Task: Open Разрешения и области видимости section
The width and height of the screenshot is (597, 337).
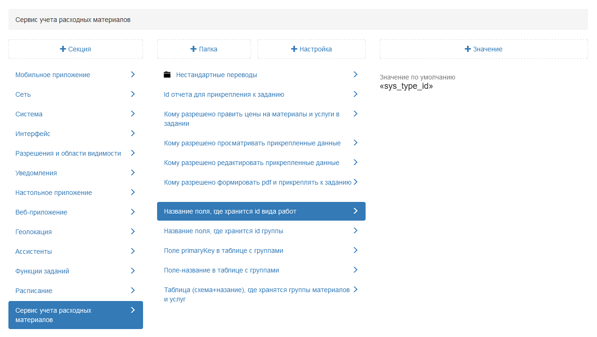Action: 68,153
